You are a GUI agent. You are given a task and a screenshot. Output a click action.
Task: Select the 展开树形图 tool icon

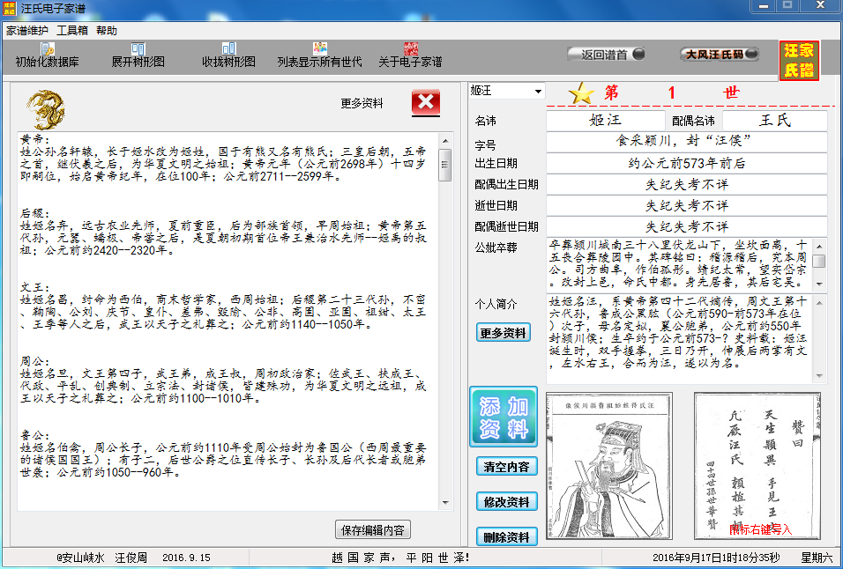coord(140,53)
